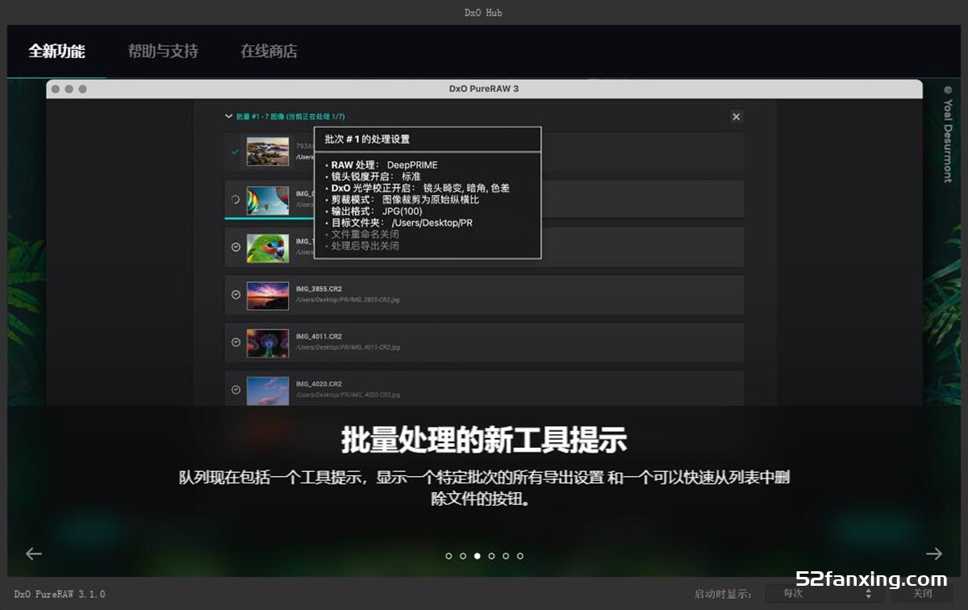
Task: Toggle the pending status circle on IMG_4020.CR2
Action: pos(235,388)
